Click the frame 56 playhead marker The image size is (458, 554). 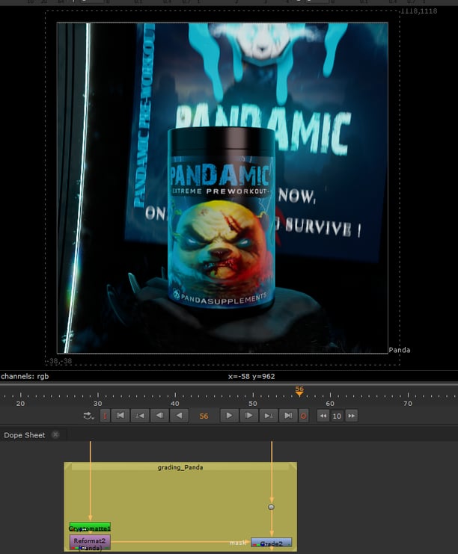click(299, 391)
